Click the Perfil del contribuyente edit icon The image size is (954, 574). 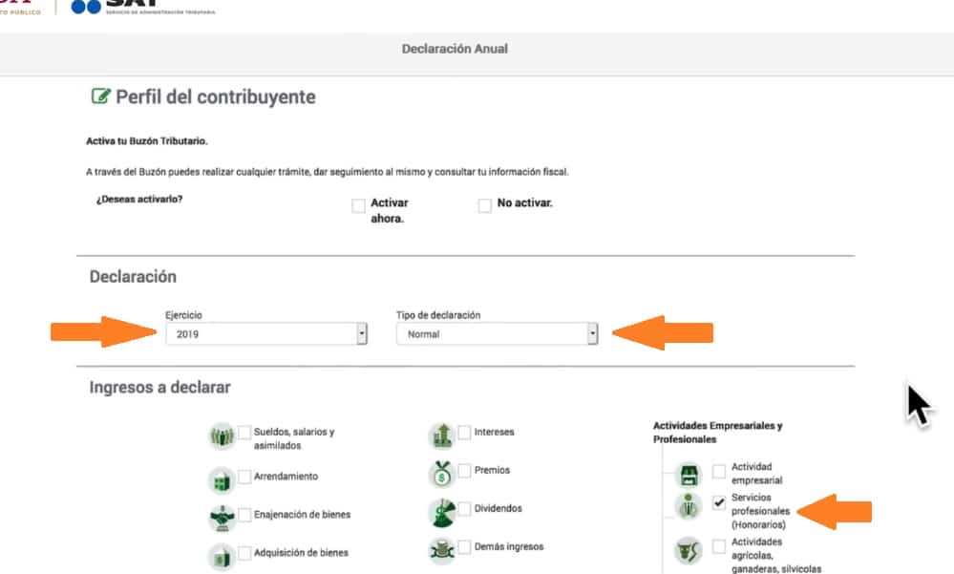pos(99,96)
